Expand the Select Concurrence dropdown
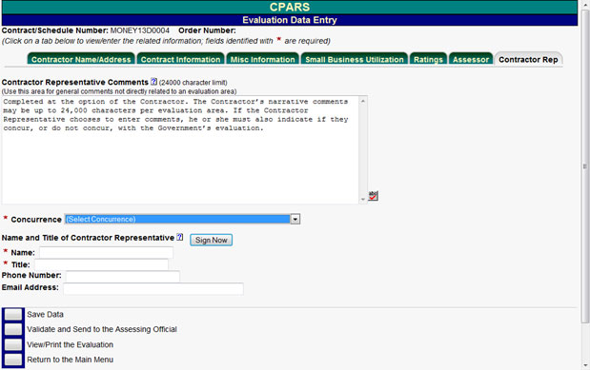This screenshot has height=370, width=590. coord(295,219)
